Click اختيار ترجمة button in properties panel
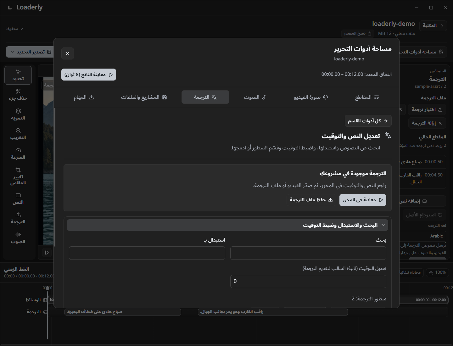The image size is (453, 346). tap(427, 109)
